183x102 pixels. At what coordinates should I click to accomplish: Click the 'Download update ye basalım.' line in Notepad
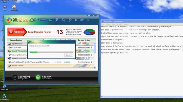(x=115, y=53)
